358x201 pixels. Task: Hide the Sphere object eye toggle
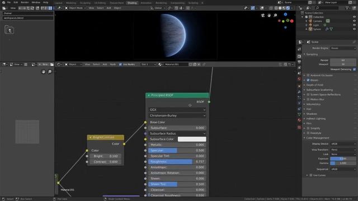pos(354,29)
